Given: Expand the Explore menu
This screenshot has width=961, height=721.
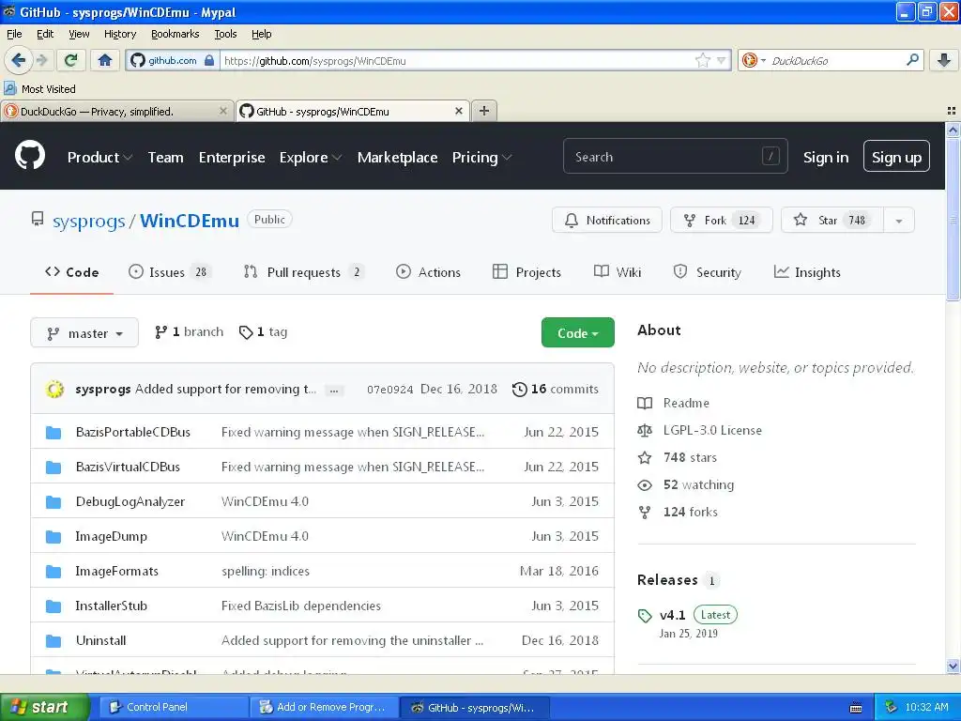Looking at the screenshot, I should (x=310, y=158).
